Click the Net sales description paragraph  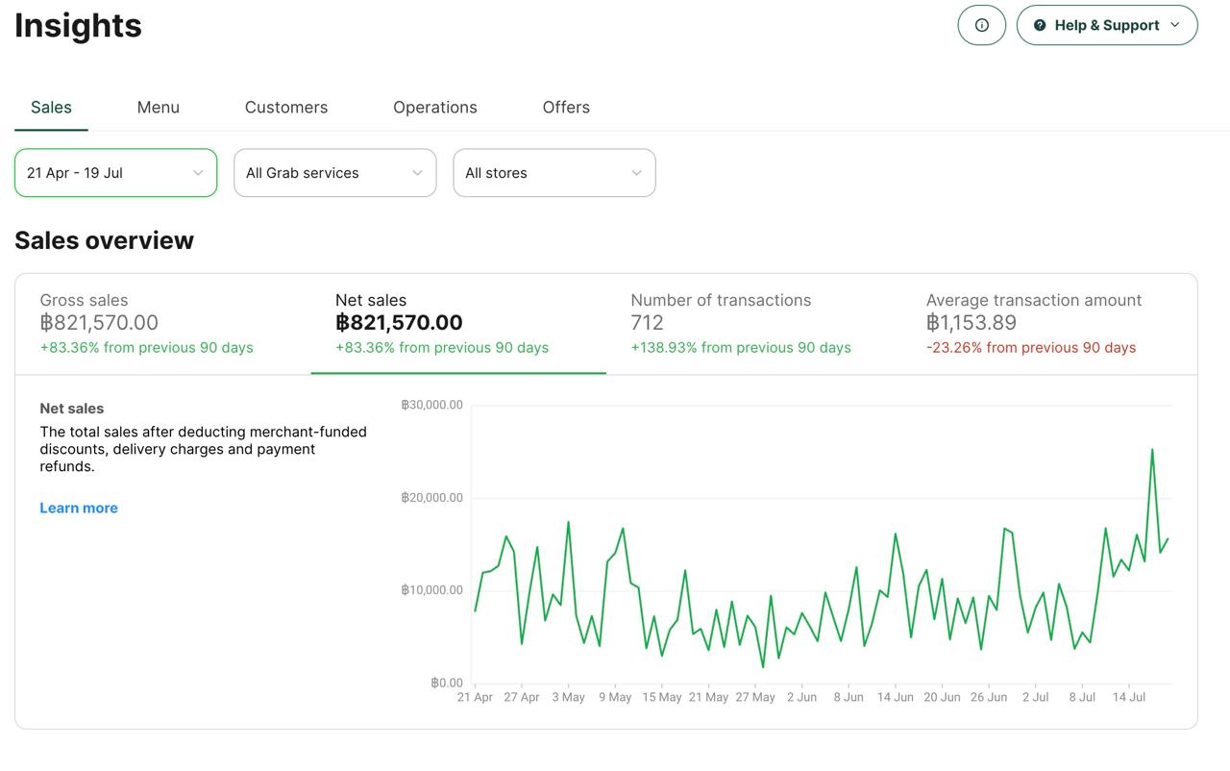coord(204,449)
